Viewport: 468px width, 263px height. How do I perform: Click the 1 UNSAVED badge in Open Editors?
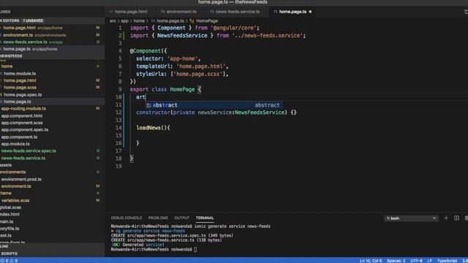point(33,20)
